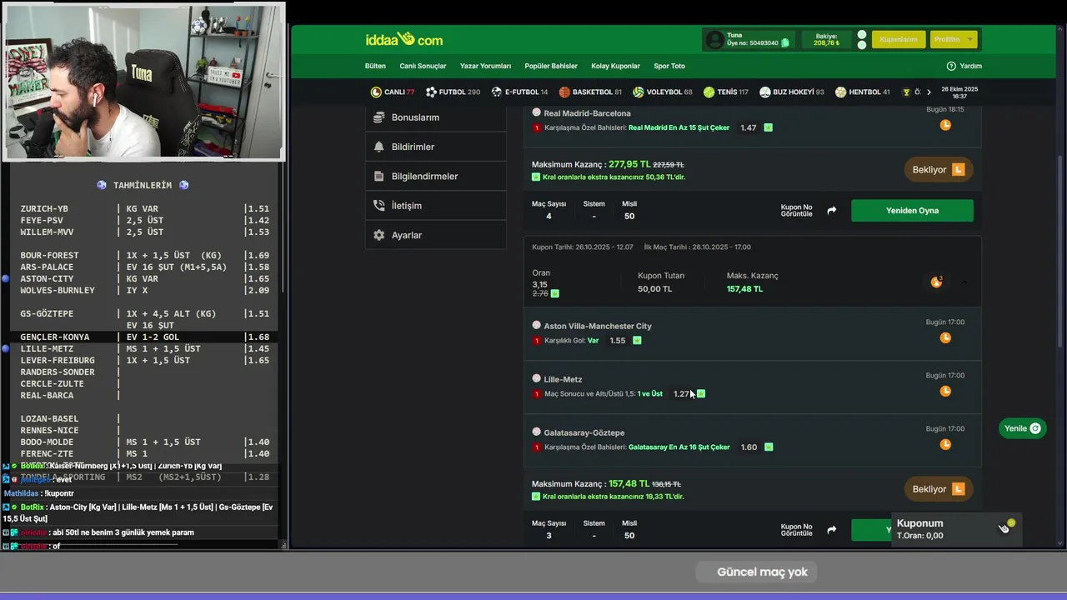Image resolution: width=1067 pixels, height=600 pixels.
Task: Click the Real Madrid-Barcelona match title
Action: [587, 113]
